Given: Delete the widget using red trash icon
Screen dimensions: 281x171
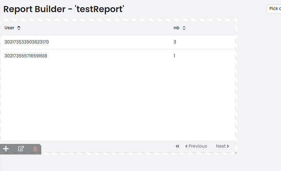Looking at the screenshot, I should 35,149.
